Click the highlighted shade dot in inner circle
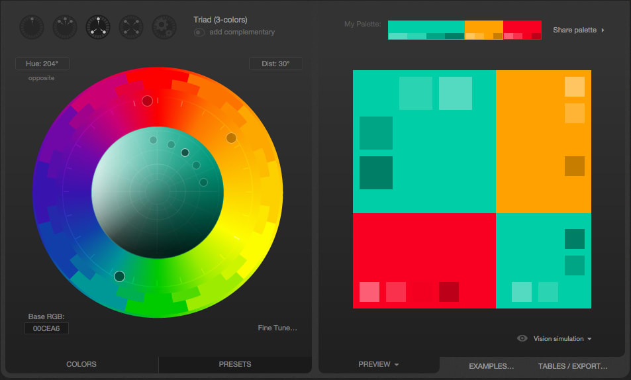This screenshot has width=631, height=380. (x=185, y=152)
